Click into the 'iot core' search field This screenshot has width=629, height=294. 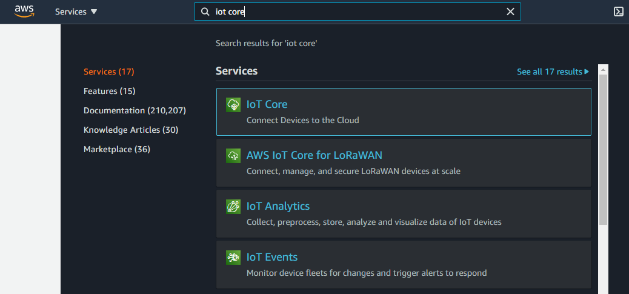click(x=357, y=12)
